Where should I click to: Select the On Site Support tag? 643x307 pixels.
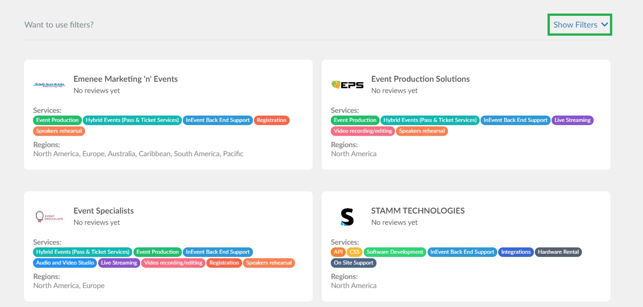click(x=353, y=263)
